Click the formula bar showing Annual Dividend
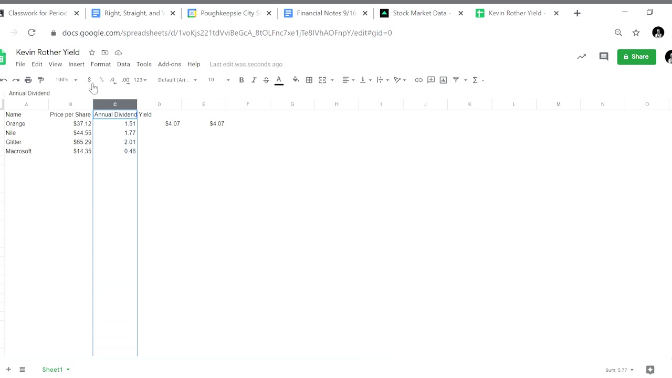Image resolution: width=672 pixels, height=378 pixels. (336, 93)
